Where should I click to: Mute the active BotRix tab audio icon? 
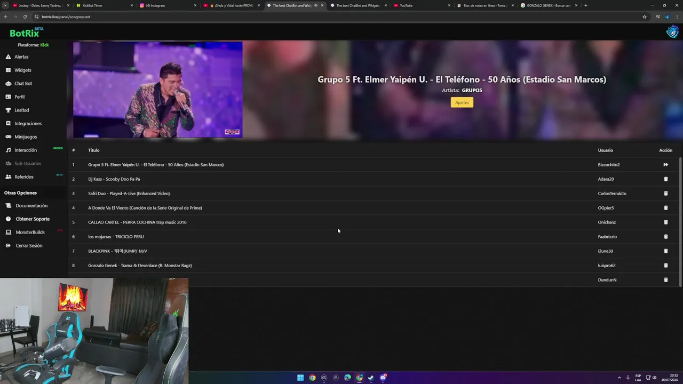[x=316, y=5]
